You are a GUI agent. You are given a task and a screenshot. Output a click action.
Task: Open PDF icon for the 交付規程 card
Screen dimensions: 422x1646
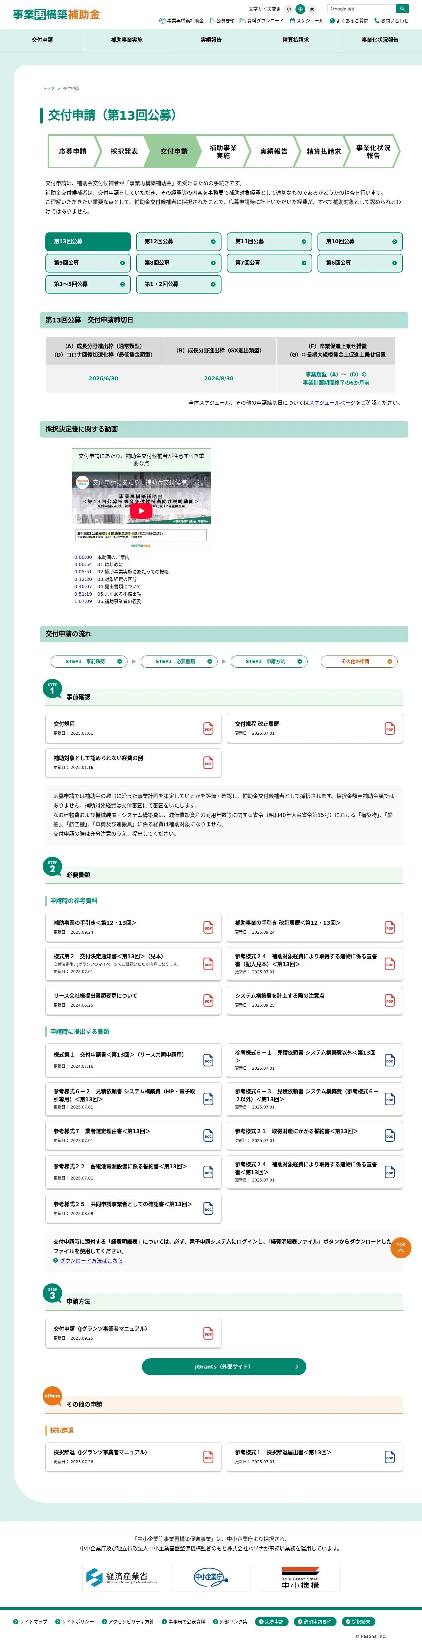[208, 728]
